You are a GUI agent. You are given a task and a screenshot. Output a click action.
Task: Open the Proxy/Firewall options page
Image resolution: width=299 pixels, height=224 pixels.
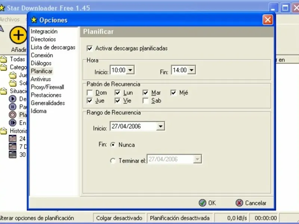(x=47, y=87)
